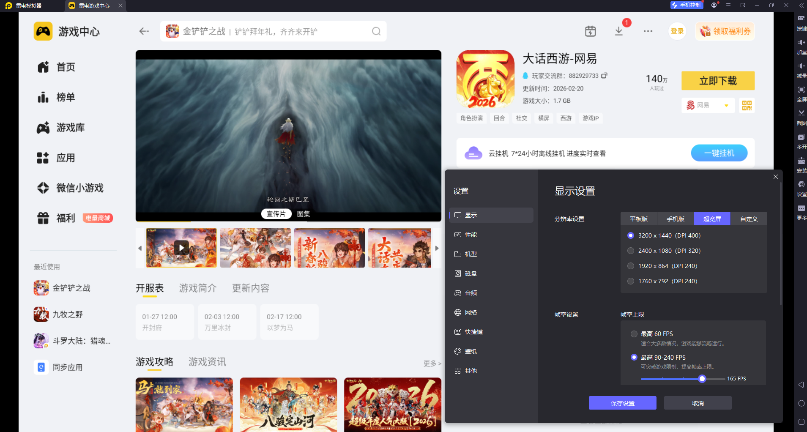
Task: Click the 手机控制 phone control badge
Action: coord(687,5)
